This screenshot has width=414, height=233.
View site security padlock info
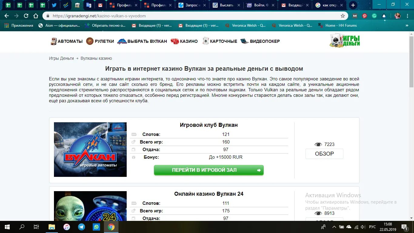point(48,16)
